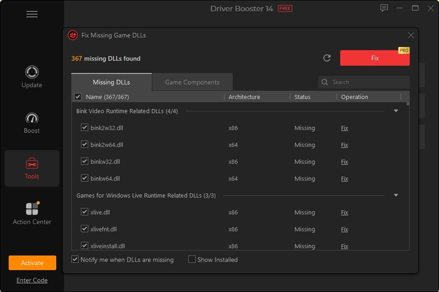Uncheck binkw32.dll checkbox
The height and width of the screenshot is (292, 439).
84,161
